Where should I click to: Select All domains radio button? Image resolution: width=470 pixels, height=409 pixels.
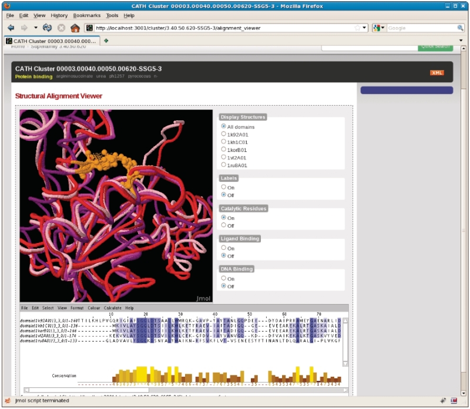pos(224,126)
